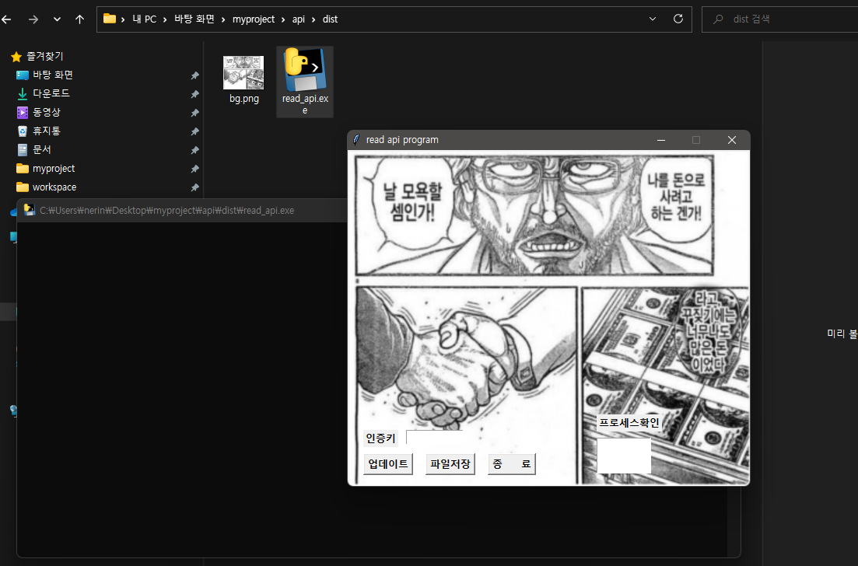Click dist in address breadcrumb

pos(330,19)
